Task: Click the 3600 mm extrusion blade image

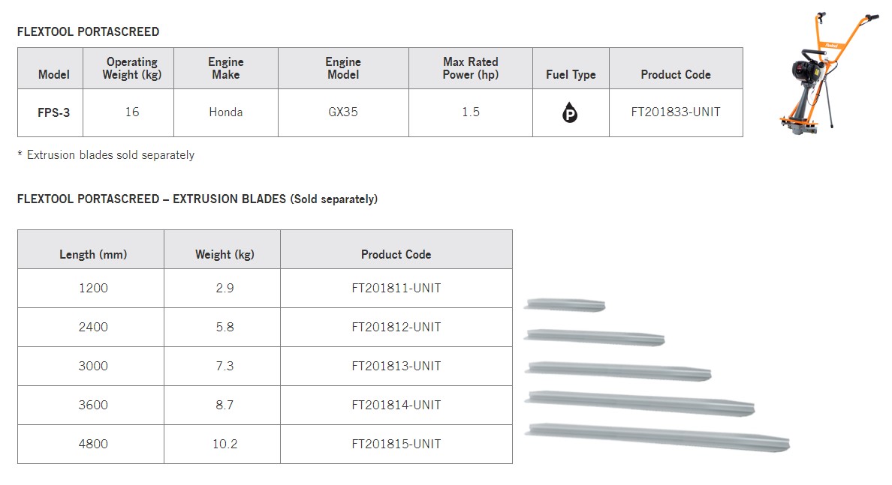Action: [640, 403]
